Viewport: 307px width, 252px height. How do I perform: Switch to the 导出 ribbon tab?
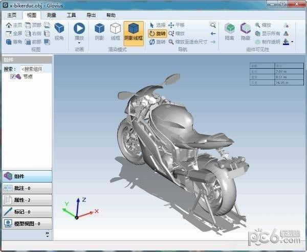pos(91,15)
